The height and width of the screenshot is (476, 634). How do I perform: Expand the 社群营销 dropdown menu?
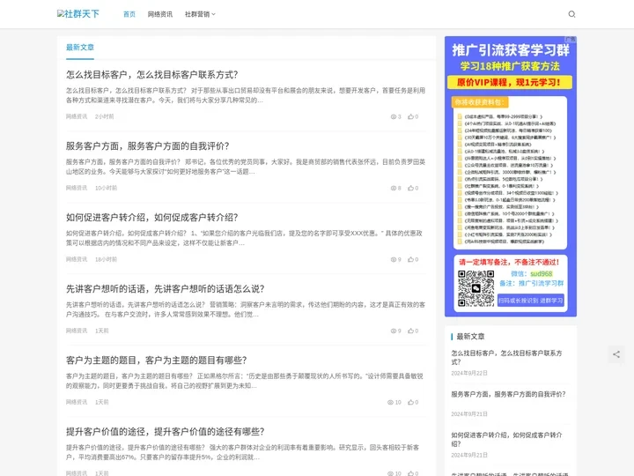point(200,14)
